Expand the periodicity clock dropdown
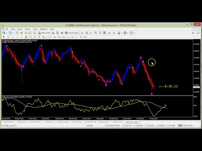Viewport: 202px width, 151px height. point(128,33)
